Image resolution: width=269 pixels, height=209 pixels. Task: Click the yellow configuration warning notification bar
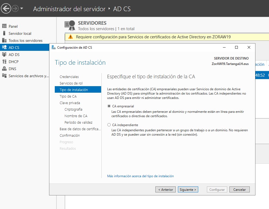click(167, 37)
